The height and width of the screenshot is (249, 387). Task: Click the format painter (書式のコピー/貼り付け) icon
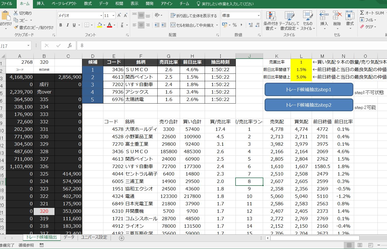pos(16,27)
